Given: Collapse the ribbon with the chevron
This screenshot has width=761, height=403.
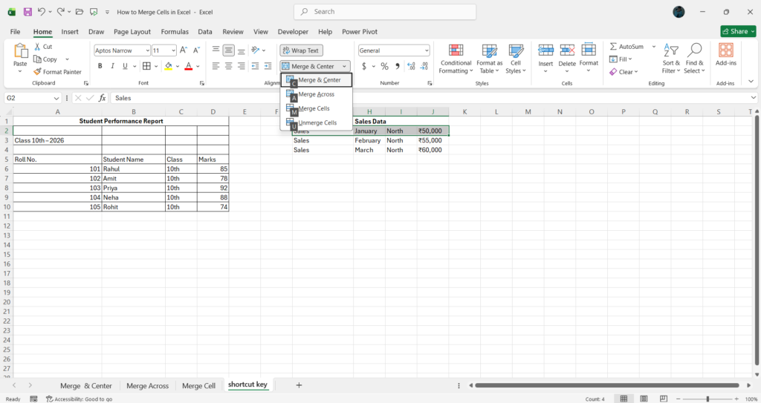Looking at the screenshot, I should pos(751,82).
